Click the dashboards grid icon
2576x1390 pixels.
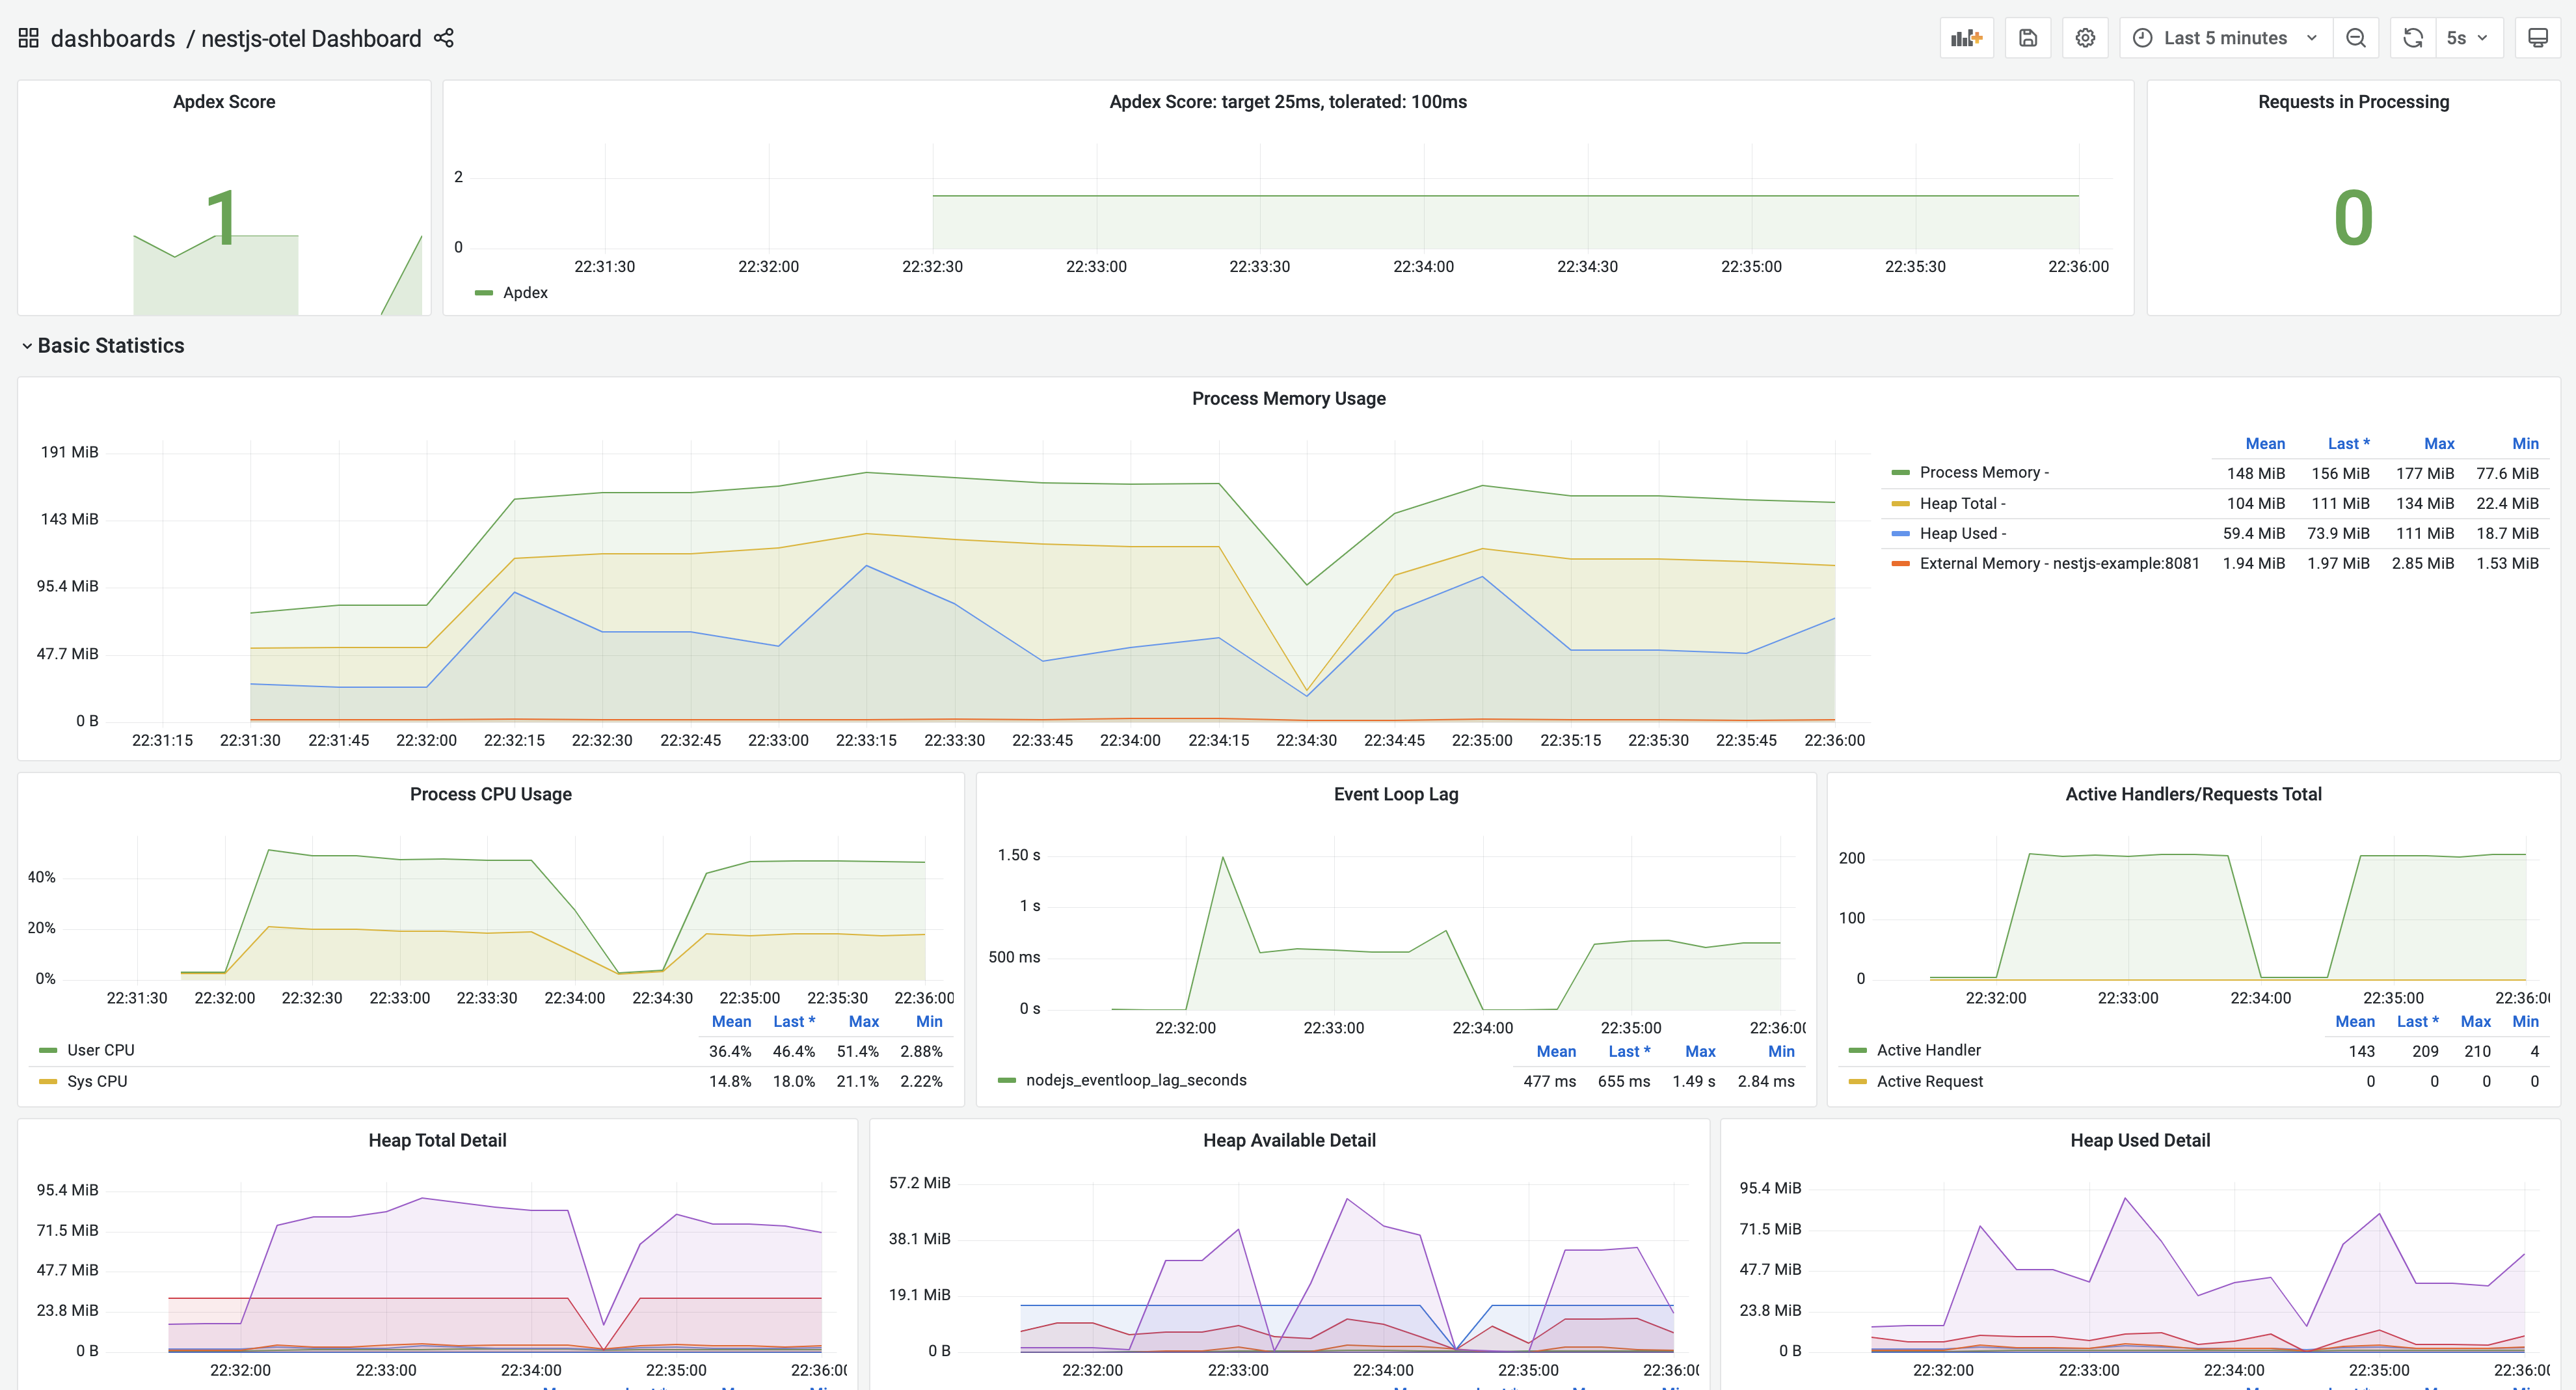tap(28, 38)
